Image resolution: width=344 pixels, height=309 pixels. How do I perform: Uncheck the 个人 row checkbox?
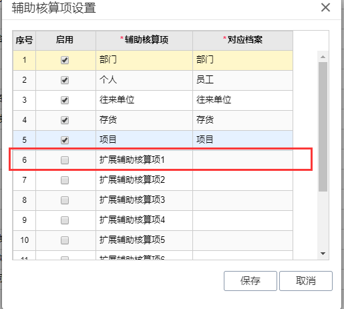click(65, 80)
